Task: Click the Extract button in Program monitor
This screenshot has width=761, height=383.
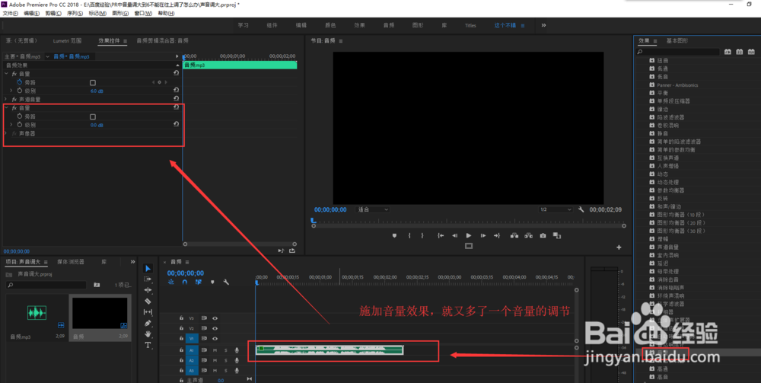Action: click(528, 235)
